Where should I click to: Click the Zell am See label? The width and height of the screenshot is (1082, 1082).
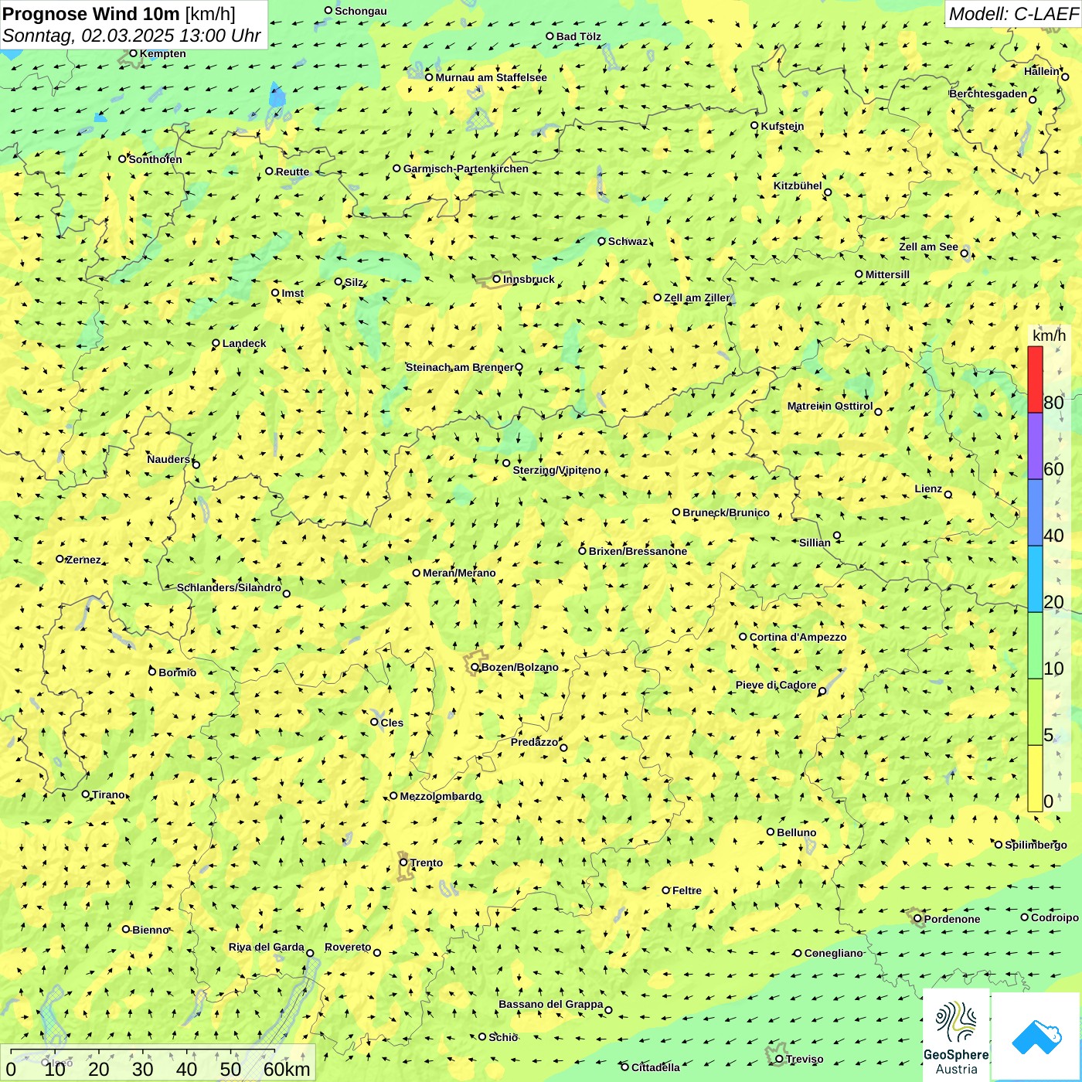(928, 247)
